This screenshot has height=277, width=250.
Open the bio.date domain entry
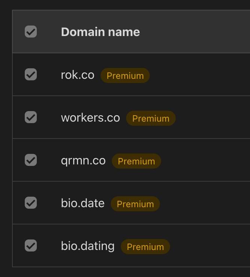pos(83,203)
